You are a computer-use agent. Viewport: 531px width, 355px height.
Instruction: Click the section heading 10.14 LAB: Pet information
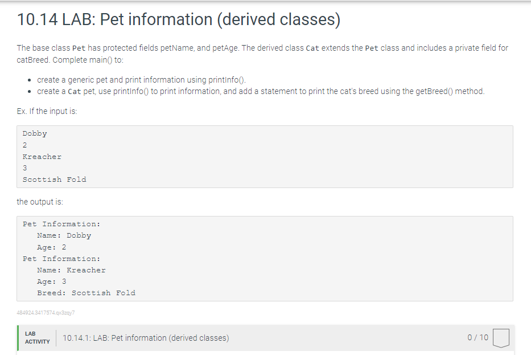tap(178, 19)
